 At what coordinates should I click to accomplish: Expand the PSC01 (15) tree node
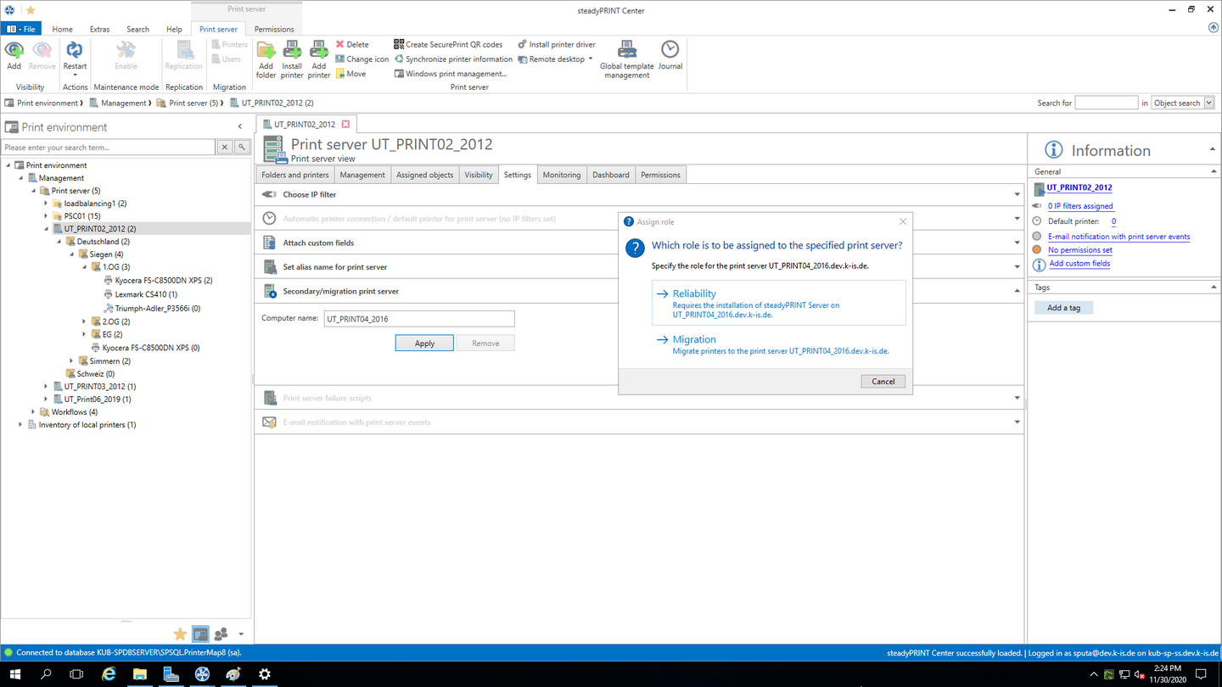[x=47, y=216]
